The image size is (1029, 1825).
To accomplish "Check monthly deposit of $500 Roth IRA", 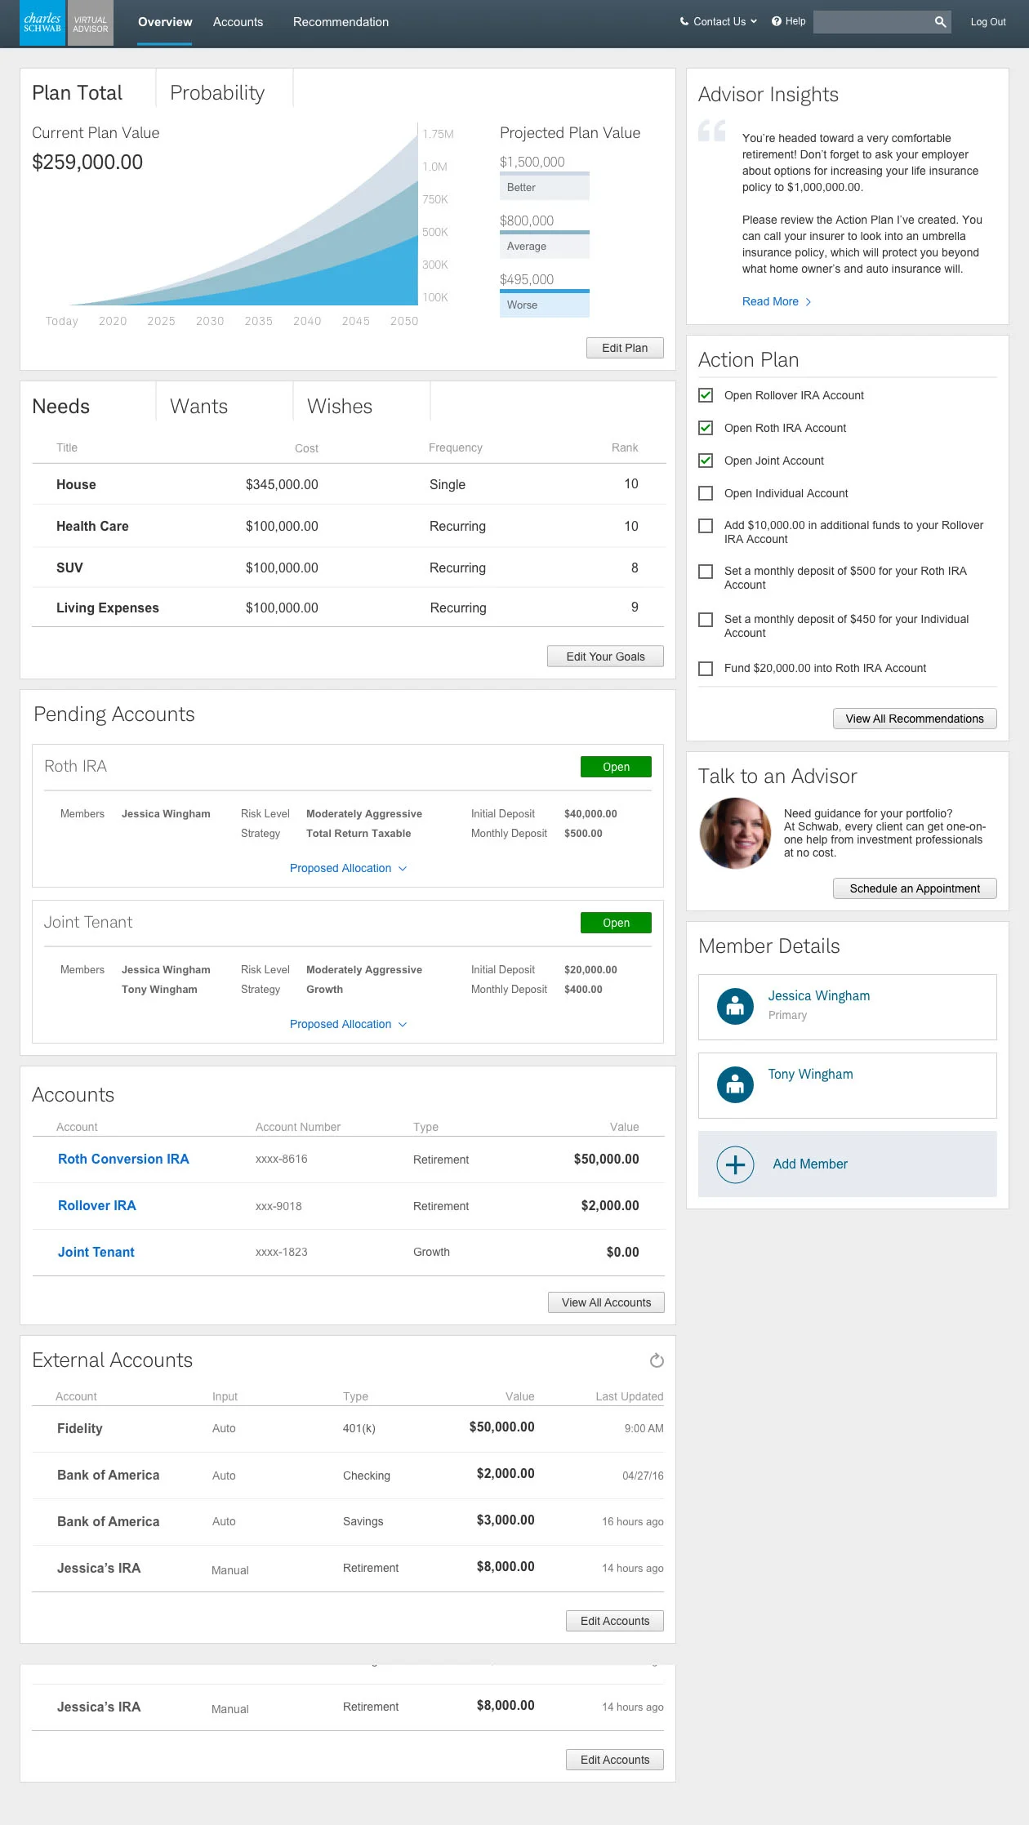I will (706, 572).
